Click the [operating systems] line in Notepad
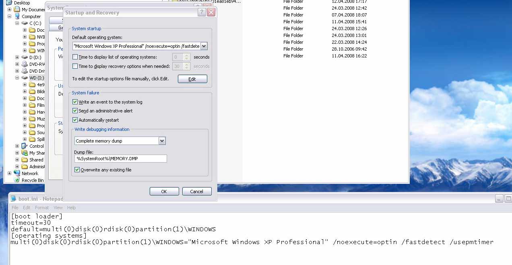 [49, 236]
